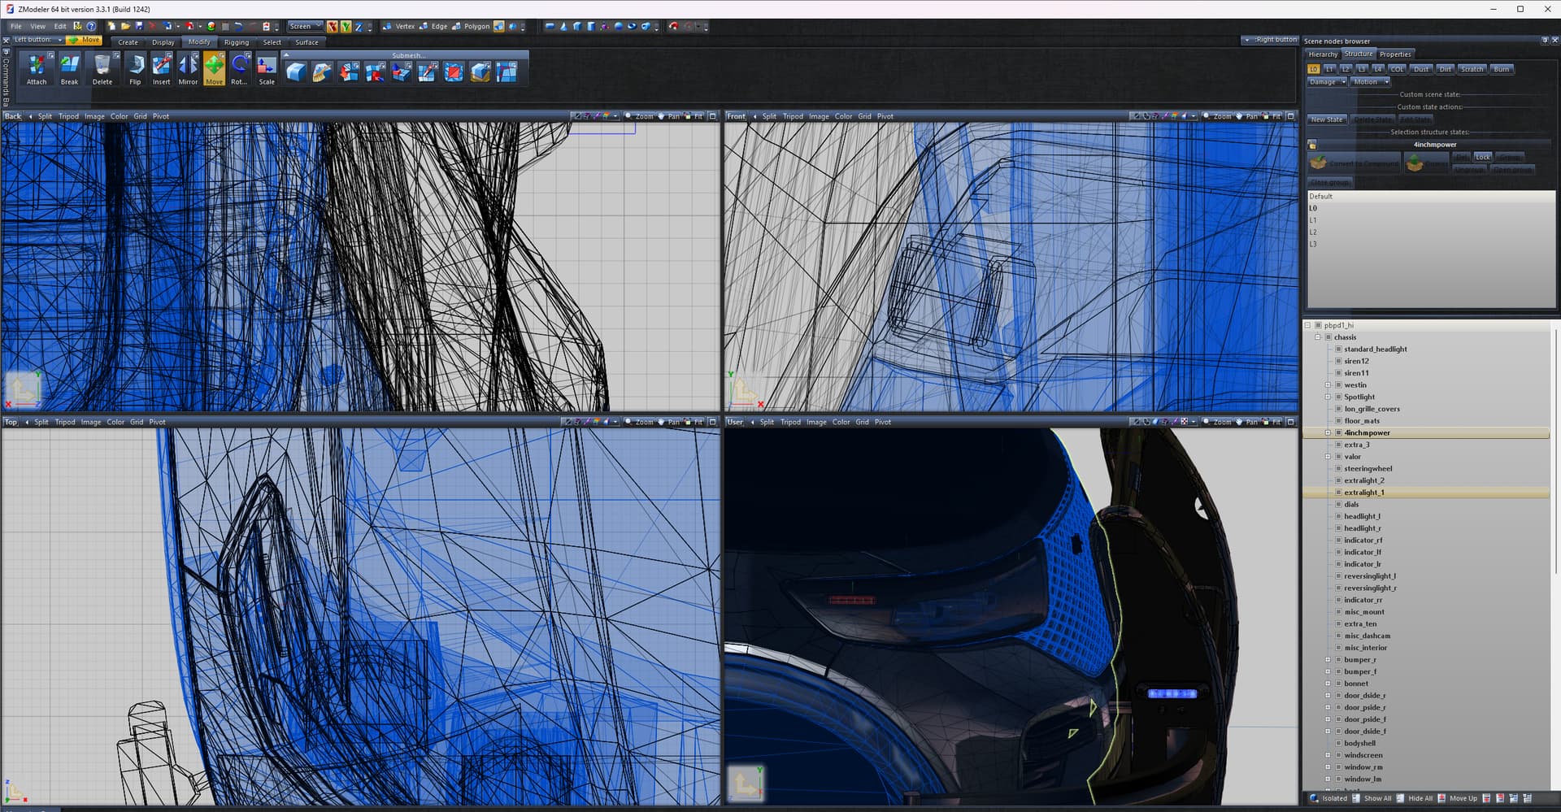1561x812 pixels.
Task: Expand the Spotlight tree node
Action: (1328, 397)
